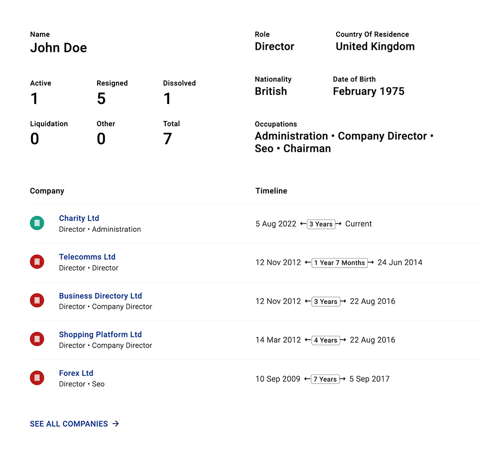The width and height of the screenshot is (488, 460).
Task: Click the green building icon for Charity Ltd
Action: [37, 224]
